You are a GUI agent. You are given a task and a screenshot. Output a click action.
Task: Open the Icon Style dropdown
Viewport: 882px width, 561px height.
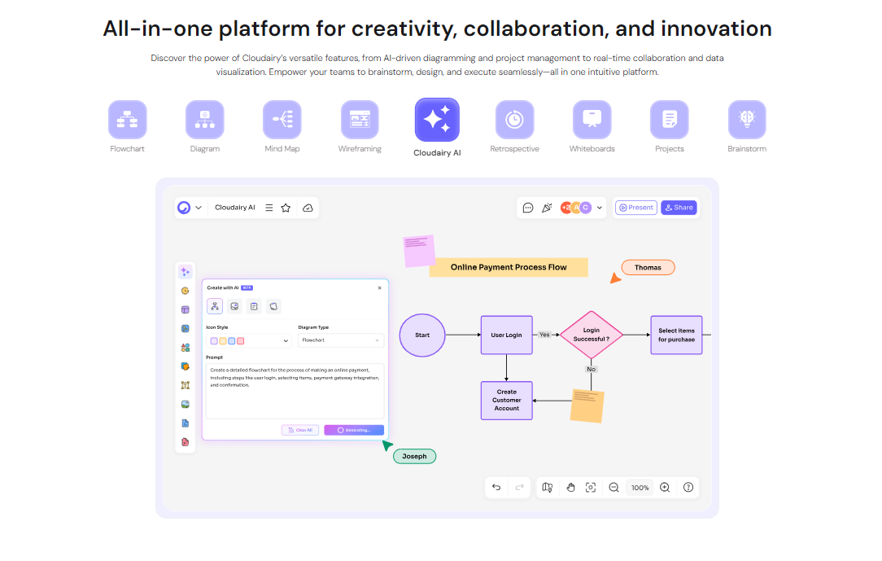[x=249, y=340]
